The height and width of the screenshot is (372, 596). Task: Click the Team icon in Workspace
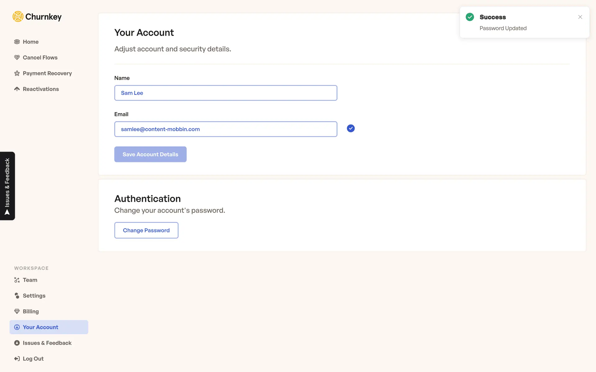click(17, 280)
